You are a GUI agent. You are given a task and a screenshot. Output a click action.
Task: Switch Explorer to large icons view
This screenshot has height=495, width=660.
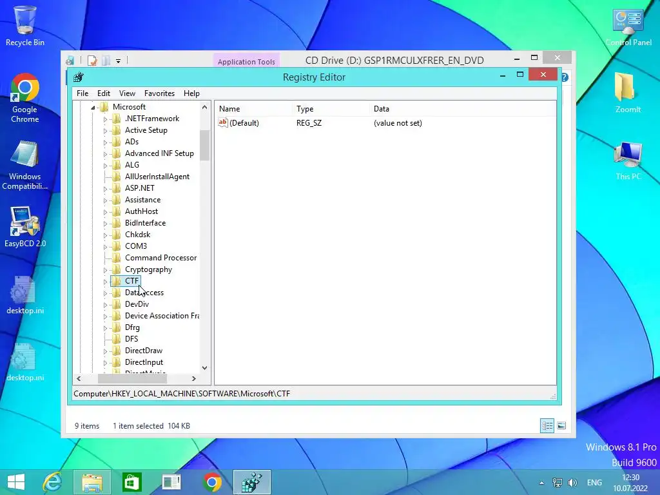pos(561,425)
